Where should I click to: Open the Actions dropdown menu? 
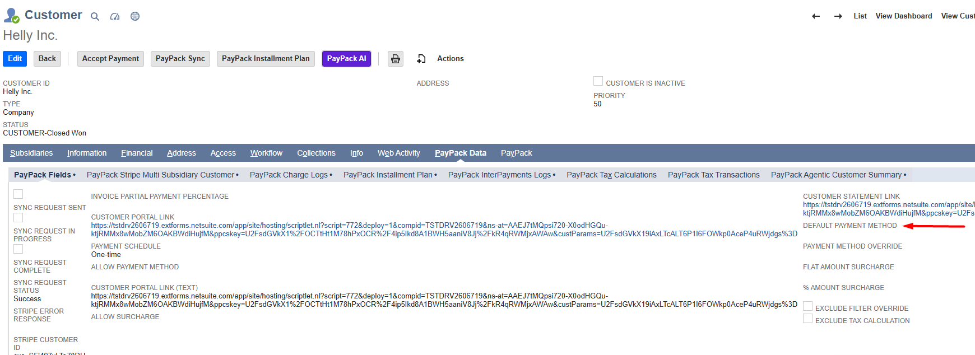tap(451, 59)
